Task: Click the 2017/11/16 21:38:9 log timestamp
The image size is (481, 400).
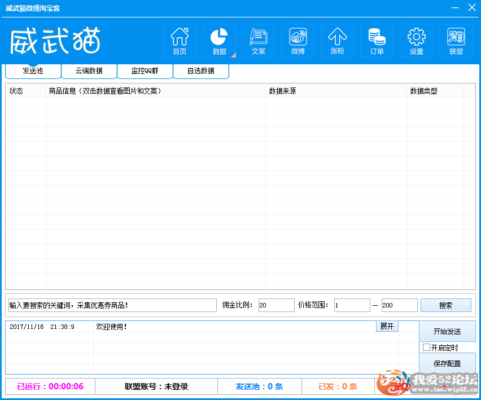Action: 42,327
